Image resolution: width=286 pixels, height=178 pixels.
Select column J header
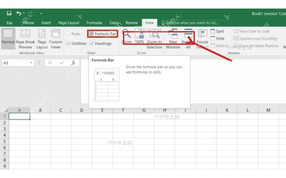click(x=206, y=110)
